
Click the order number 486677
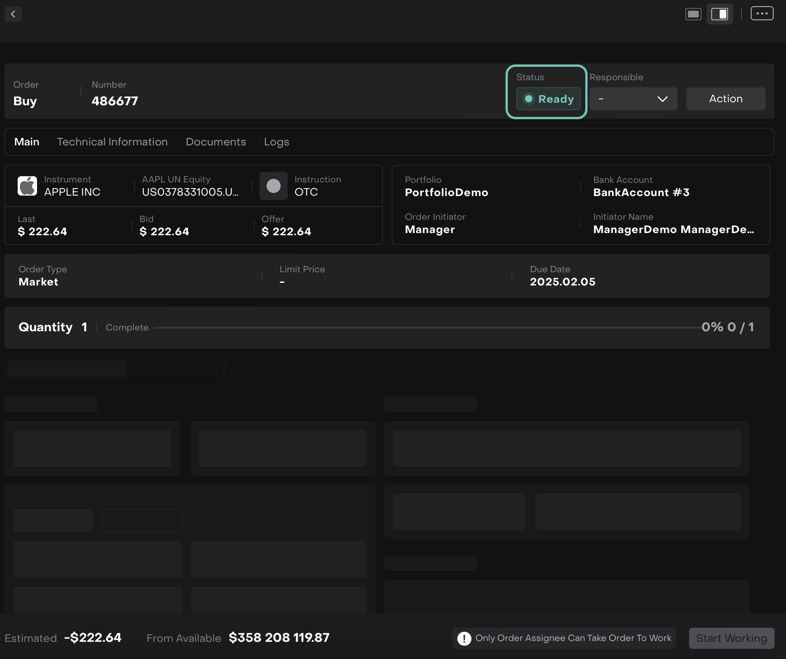pos(115,101)
